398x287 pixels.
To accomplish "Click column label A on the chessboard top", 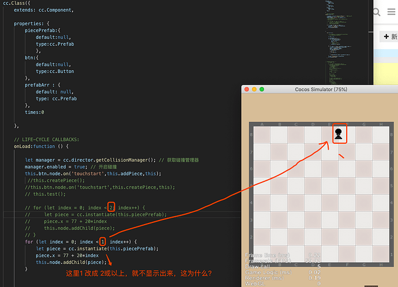I will pos(262,124).
